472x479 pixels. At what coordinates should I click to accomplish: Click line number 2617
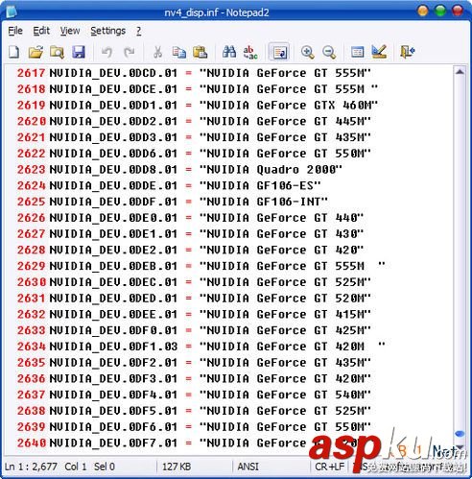31,73
